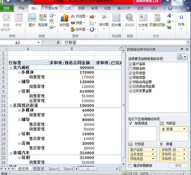Collapse the 北汽威旺 group
Image resolution: width=191 pixels, height=175 pixels.
click(11, 68)
